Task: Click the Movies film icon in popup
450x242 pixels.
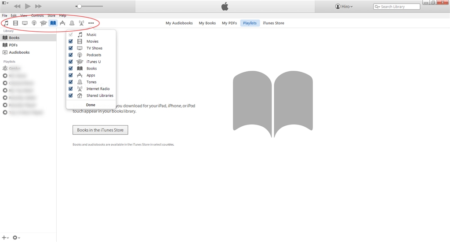Action: point(80,41)
